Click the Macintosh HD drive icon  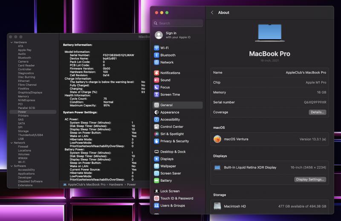[217, 206]
